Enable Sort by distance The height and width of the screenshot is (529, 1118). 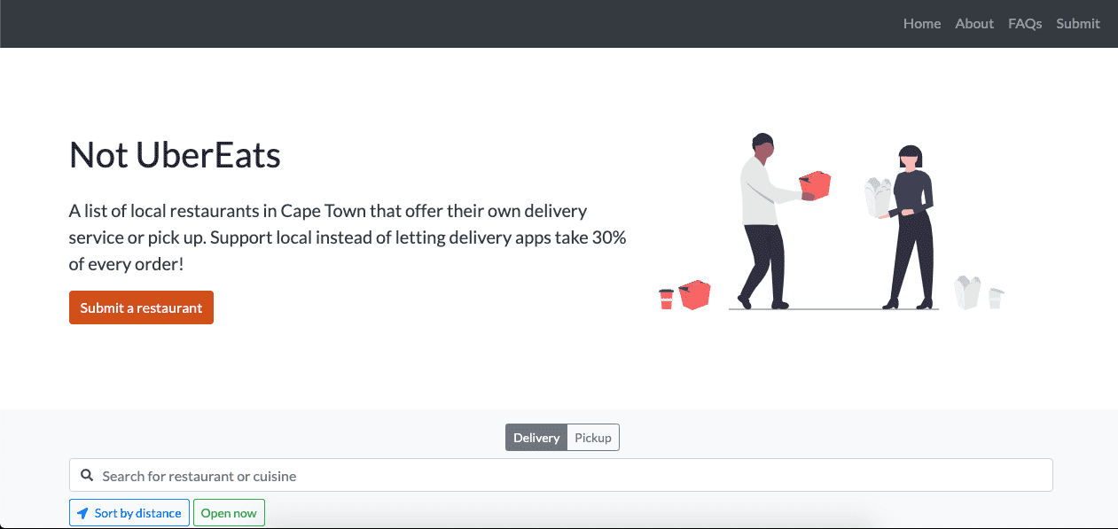tap(129, 513)
